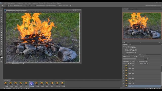The image size is (162, 91).
Task: Open the workspace switcher dropdown
Action: (x=153, y=6)
